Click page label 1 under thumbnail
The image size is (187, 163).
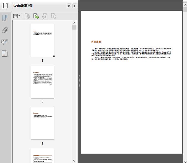click(x=42, y=61)
